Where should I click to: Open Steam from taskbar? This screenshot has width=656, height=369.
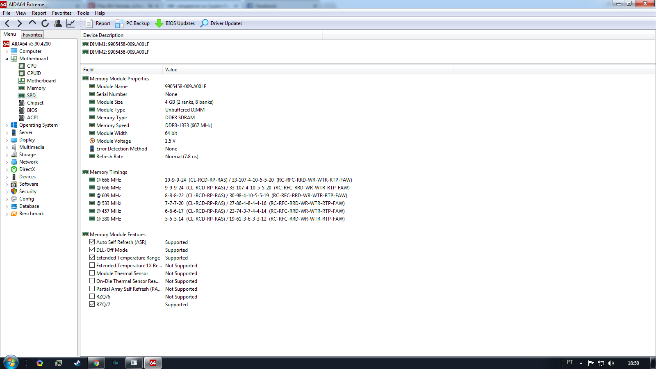point(77,363)
